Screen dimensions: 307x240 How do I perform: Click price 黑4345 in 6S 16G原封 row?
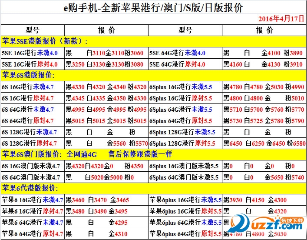(x=75, y=98)
